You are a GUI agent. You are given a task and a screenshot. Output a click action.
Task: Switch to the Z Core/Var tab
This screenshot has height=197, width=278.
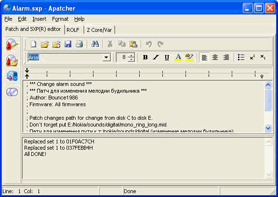click(x=99, y=30)
